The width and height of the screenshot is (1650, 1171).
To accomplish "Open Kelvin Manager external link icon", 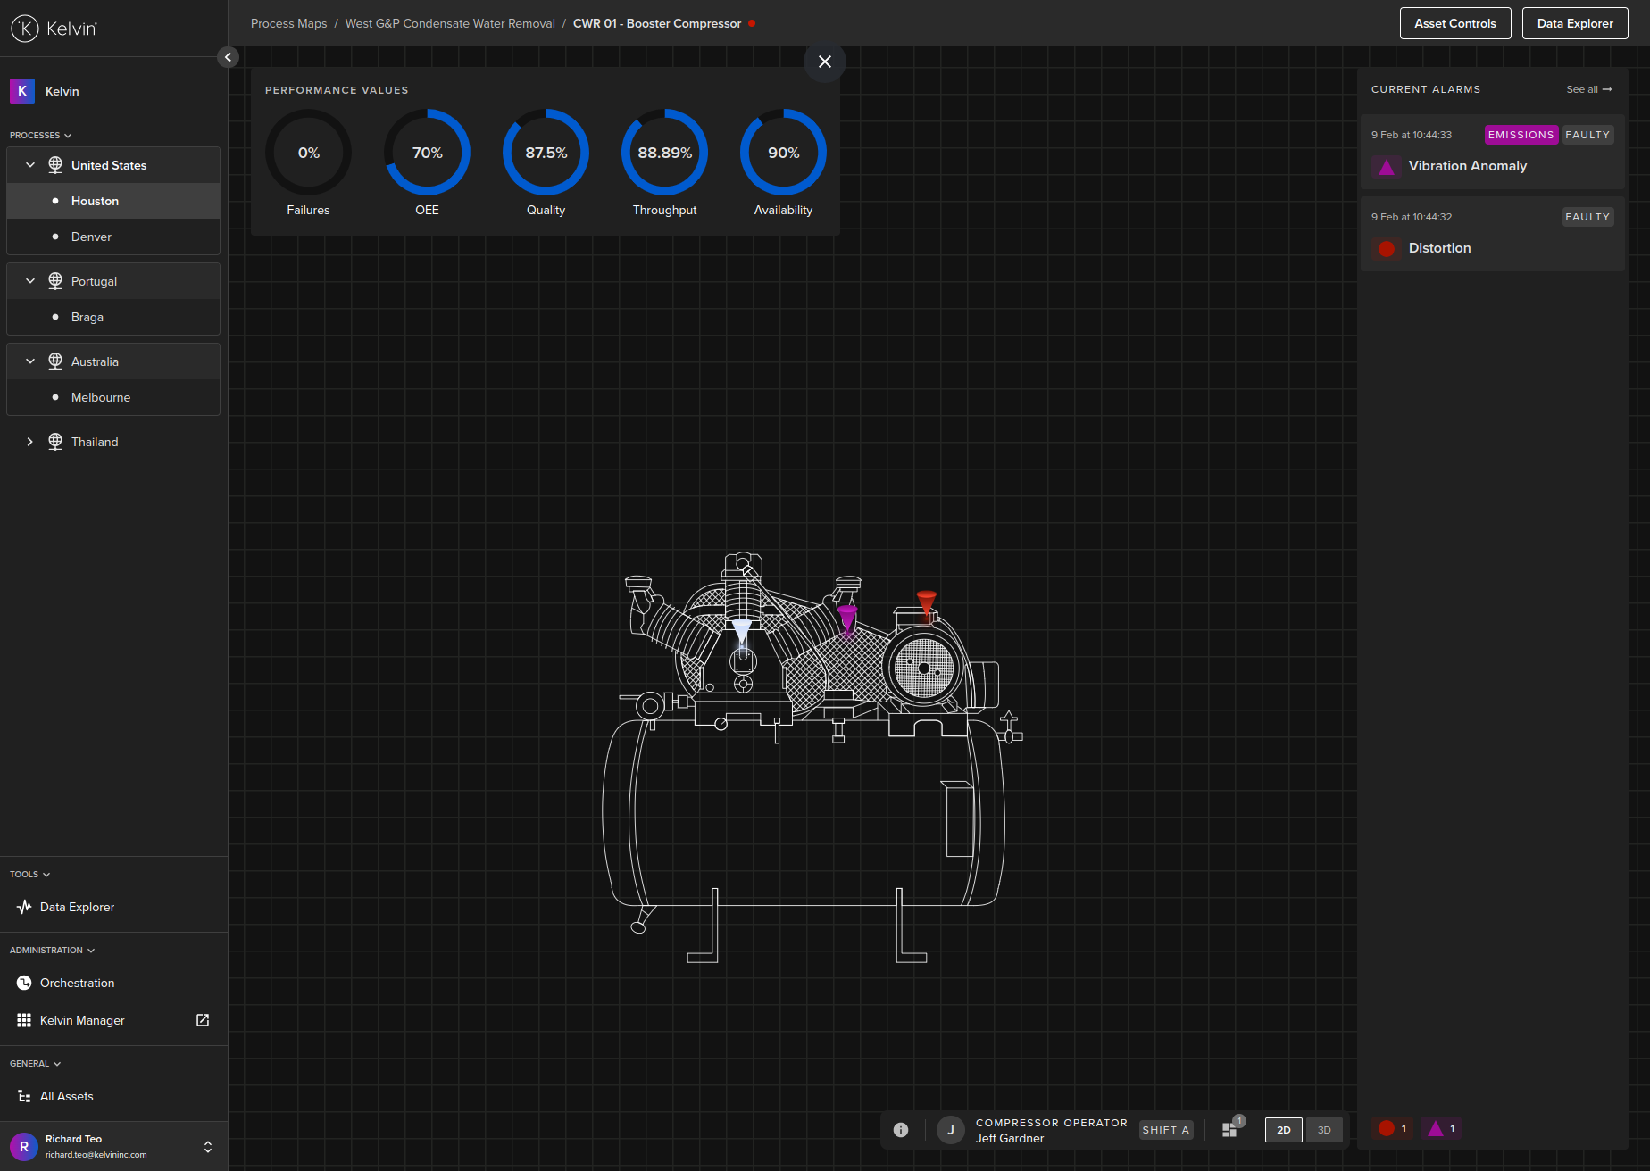I will pyautogui.click(x=203, y=1020).
